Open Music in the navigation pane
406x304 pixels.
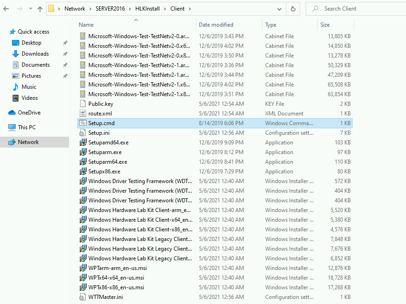29,87
